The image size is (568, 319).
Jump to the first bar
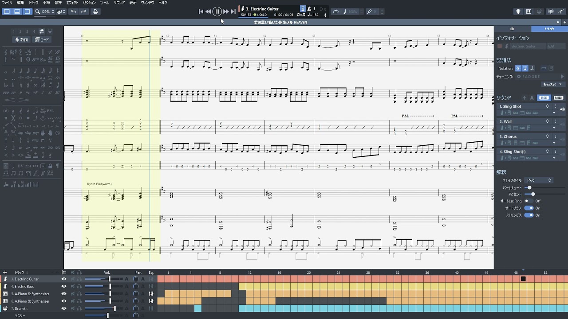(201, 12)
